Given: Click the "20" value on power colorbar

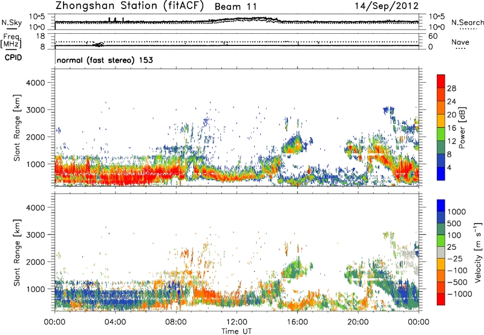Looking at the screenshot, I should click(x=451, y=115).
